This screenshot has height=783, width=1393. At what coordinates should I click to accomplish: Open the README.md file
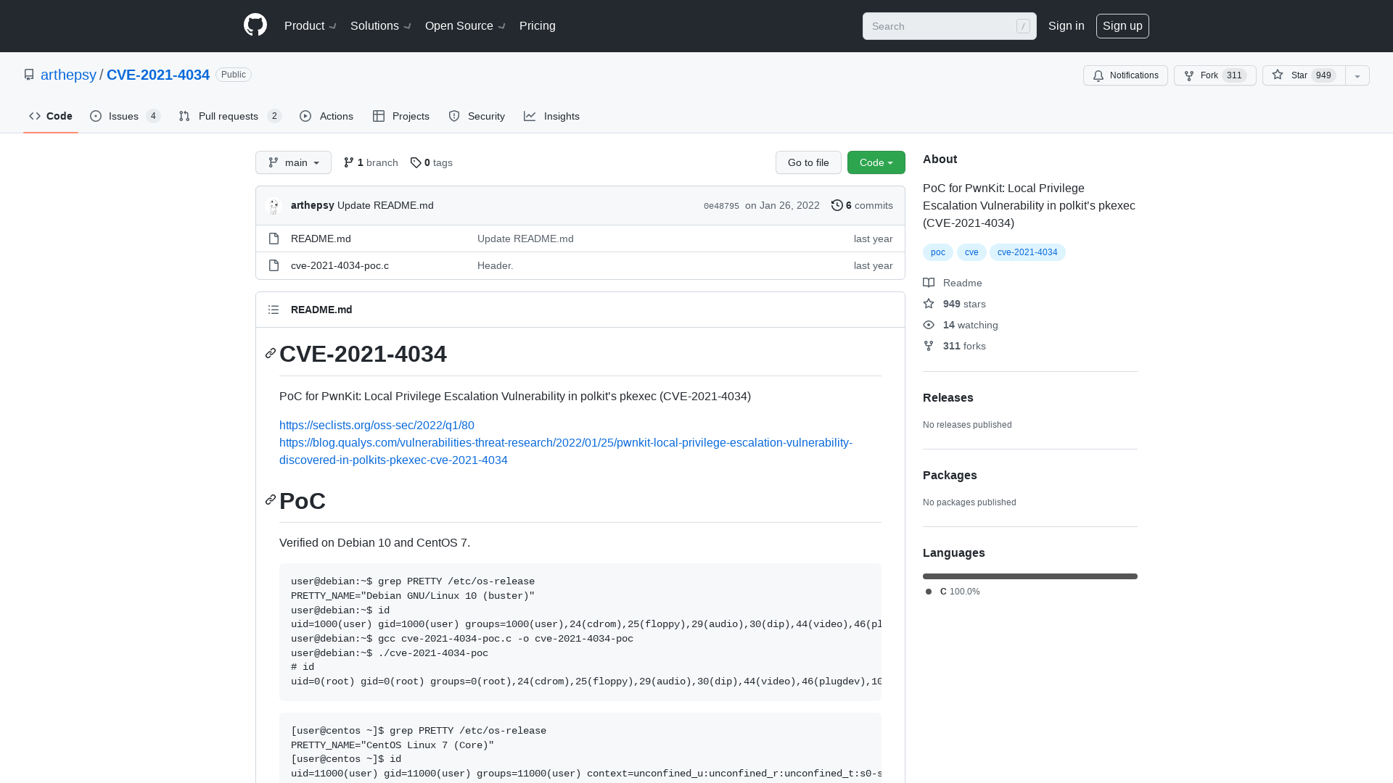tap(321, 239)
